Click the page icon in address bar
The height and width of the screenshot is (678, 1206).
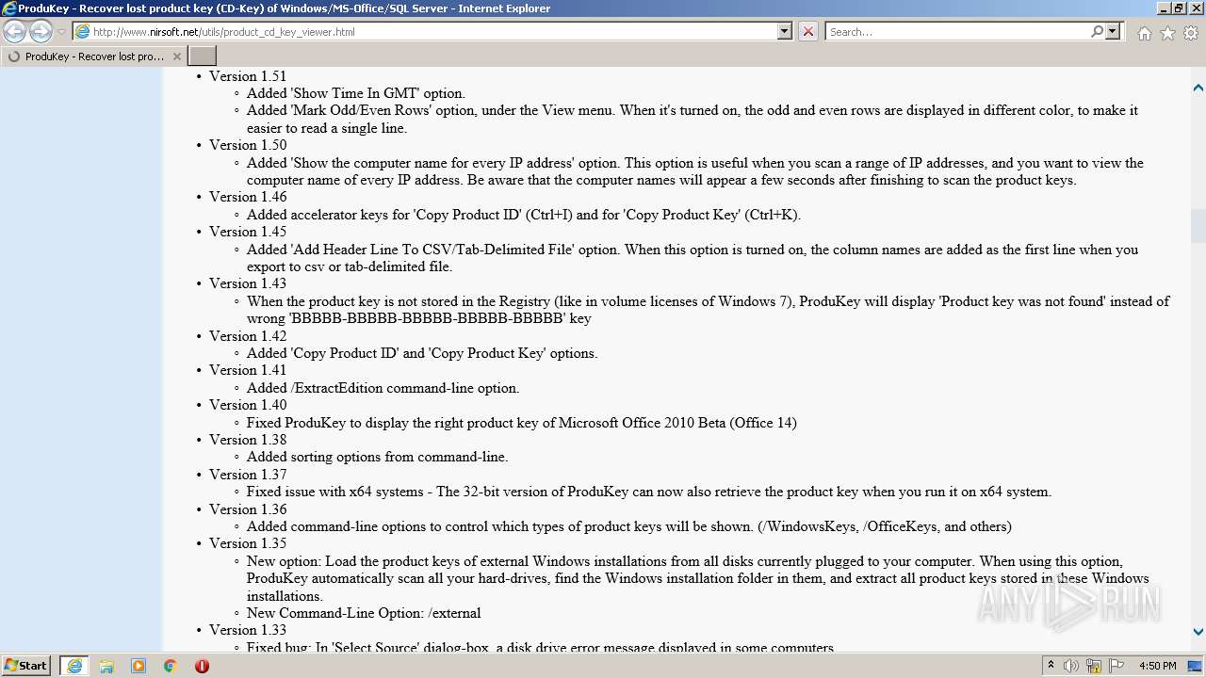click(x=82, y=32)
